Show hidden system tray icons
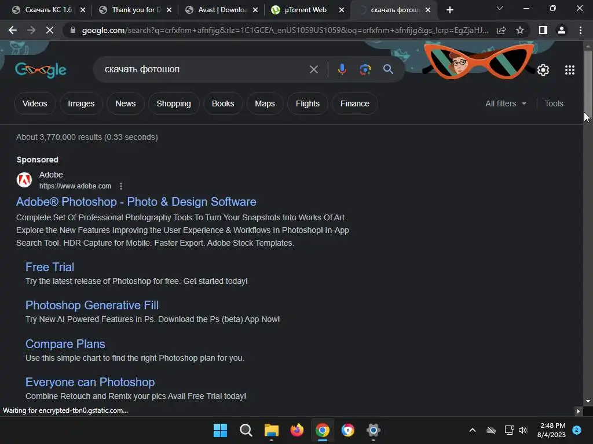 (x=473, y=430)
